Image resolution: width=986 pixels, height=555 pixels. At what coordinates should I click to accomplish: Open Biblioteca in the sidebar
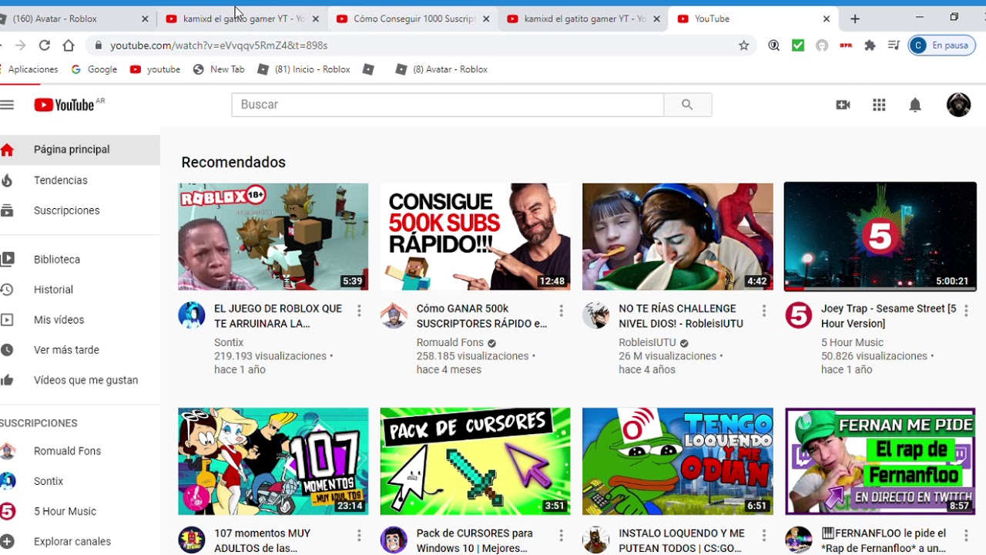[80, 260]
